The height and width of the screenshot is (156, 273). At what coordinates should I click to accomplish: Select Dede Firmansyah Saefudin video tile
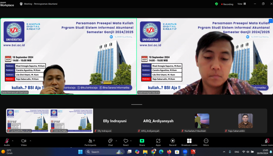(x=68, y=56)
